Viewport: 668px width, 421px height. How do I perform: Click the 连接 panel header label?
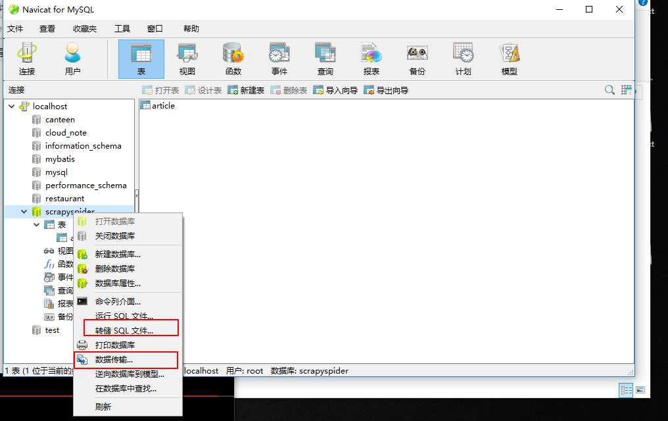16,90
